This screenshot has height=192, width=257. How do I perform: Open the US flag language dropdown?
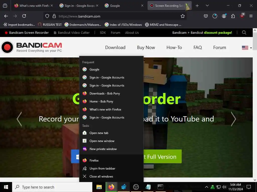[247, 48]
